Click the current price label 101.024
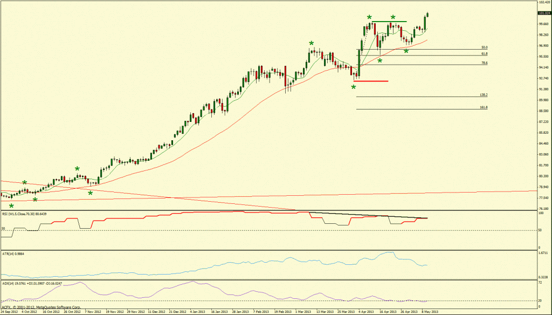This screenshot has height=315, width=552. pyautogui.click(x=543, y=13)
